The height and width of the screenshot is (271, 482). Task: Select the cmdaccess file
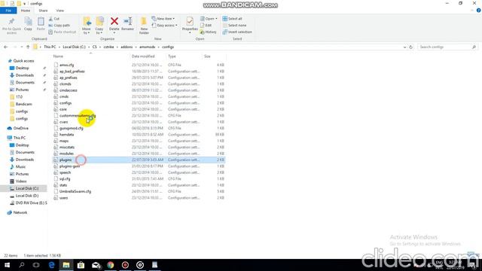(69, 90)
